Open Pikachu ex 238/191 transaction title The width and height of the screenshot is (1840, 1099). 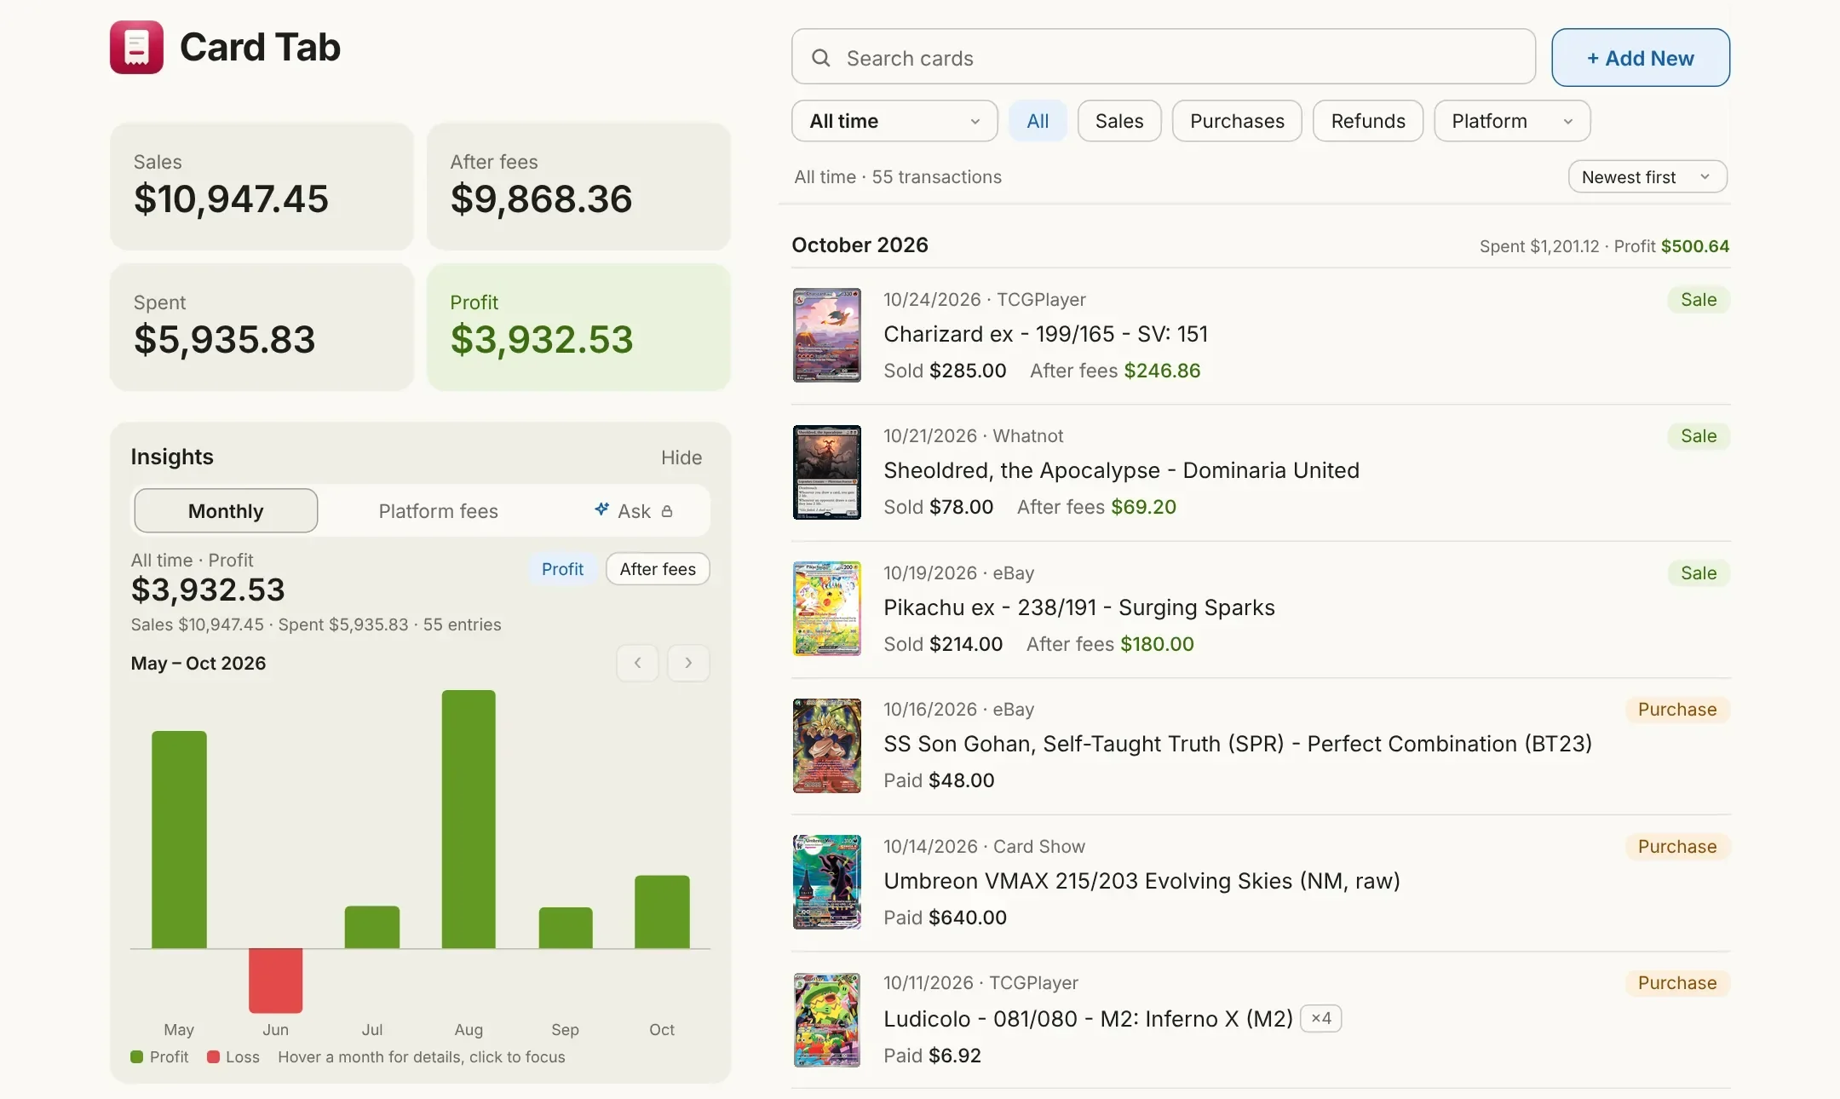click(1079, 607)
